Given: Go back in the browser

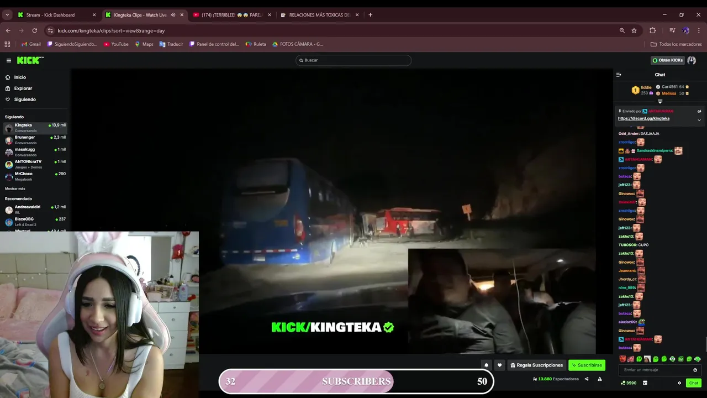Looking at the screenshot, I should (8, 30).
